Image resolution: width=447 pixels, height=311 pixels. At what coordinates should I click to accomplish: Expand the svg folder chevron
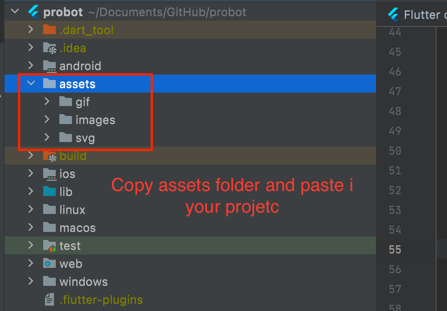click(47, 138)
